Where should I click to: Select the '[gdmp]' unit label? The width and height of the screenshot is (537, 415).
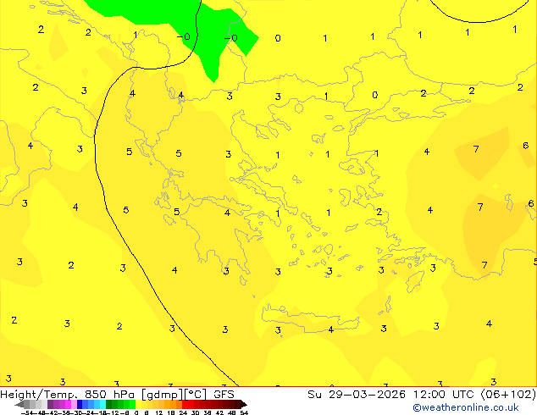[162, 395]
